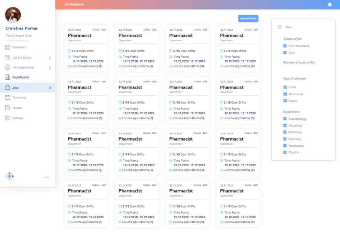Image resolution: width=340 pixels, height=251 pixels.
Task: Open the three-dots more menu in sidebar
Action: (46, 178)
